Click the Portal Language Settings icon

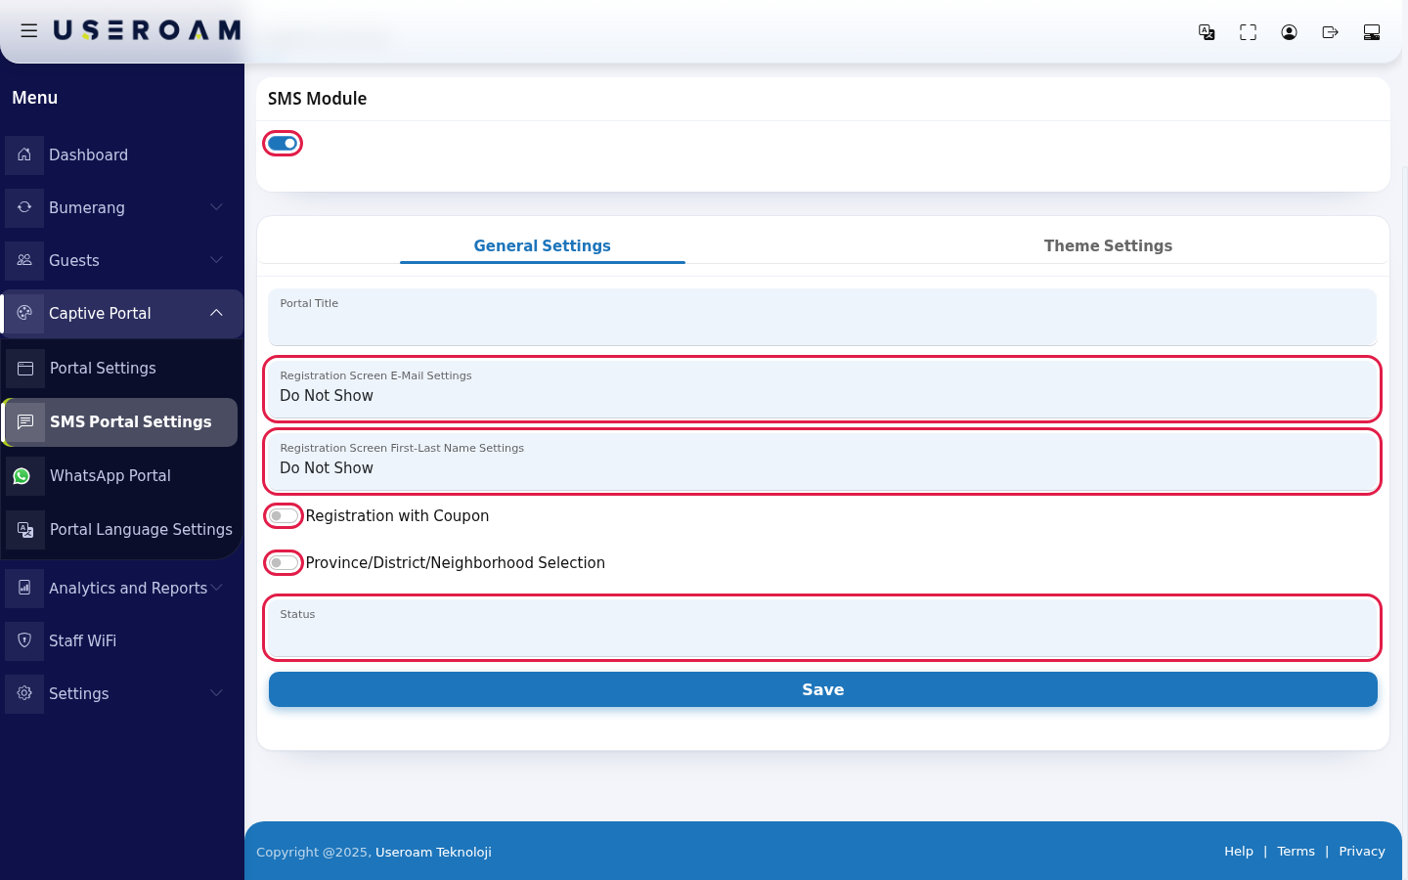point(25,529)
